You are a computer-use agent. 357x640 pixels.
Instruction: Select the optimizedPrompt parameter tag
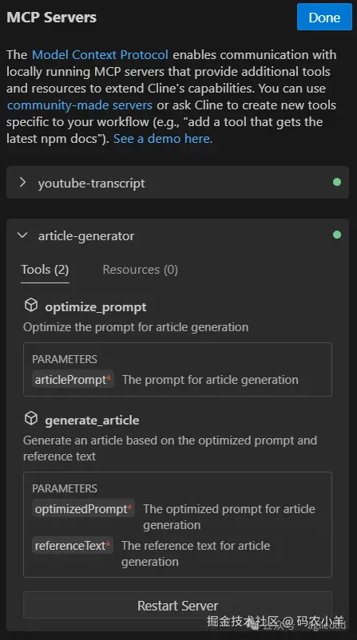83,509
